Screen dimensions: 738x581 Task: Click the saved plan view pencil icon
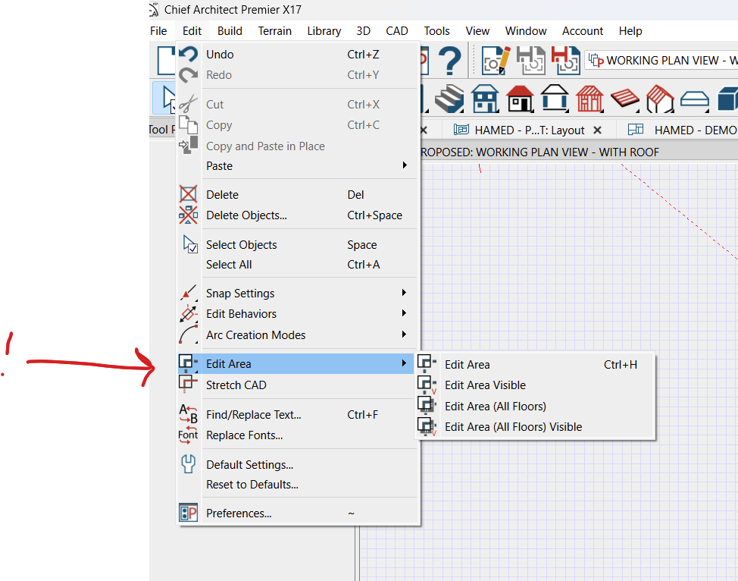(x=497, y=61)
